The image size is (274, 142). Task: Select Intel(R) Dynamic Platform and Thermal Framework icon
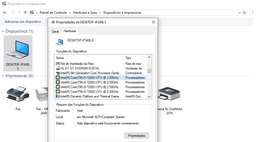(x=58, y=96)
